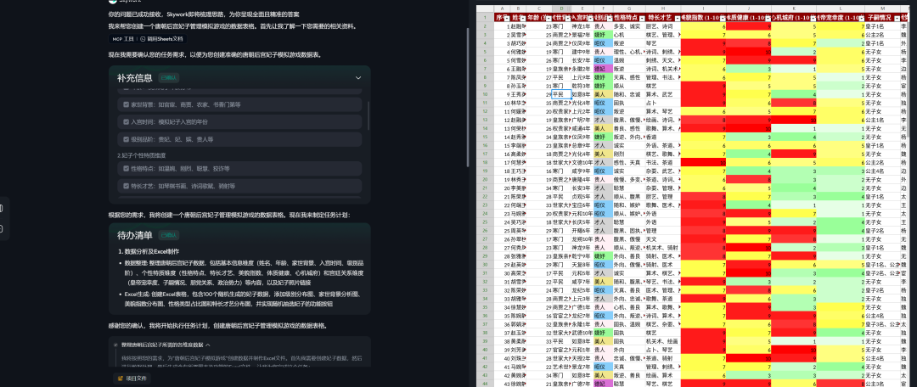This screenshot has height=387, width=917.
Task: Click the 厨艺、诗词 cell in row 2
Action: (x=662, y=26)
